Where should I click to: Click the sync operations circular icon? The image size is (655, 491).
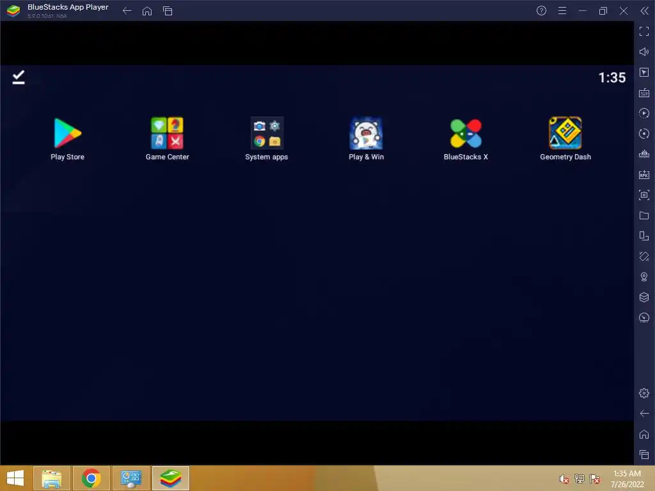coord(644,134)
